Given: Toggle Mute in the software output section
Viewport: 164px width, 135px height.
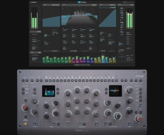Looking at the screenshot, I should [132, 55].
